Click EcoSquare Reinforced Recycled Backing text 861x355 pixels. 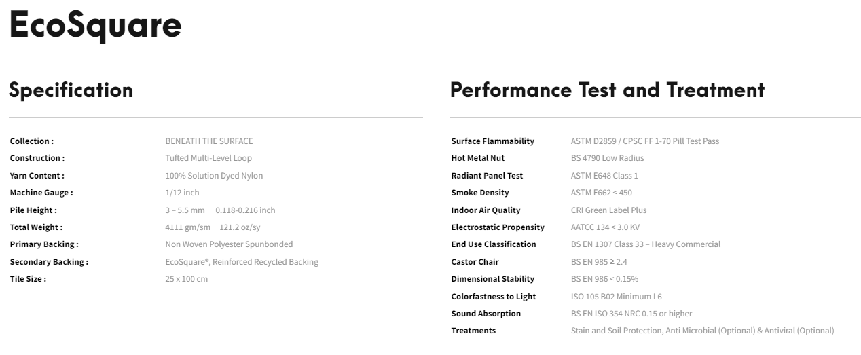tap(242, 262)
